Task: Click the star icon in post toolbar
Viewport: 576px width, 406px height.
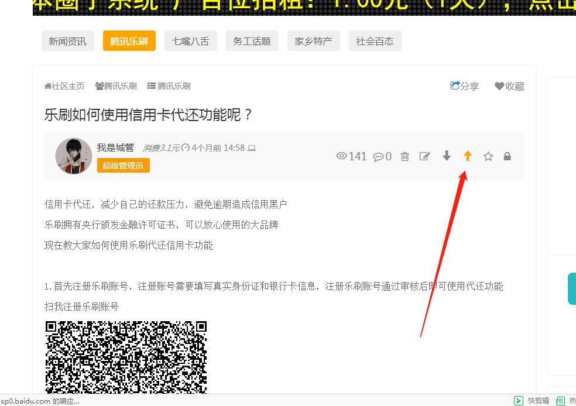Action: click(x=488, y=156)
